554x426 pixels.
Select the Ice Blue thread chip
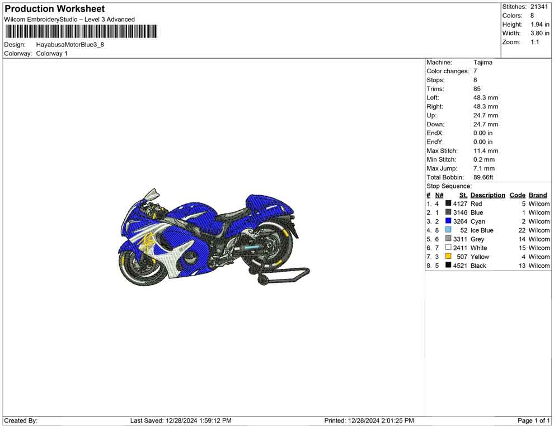447,230
